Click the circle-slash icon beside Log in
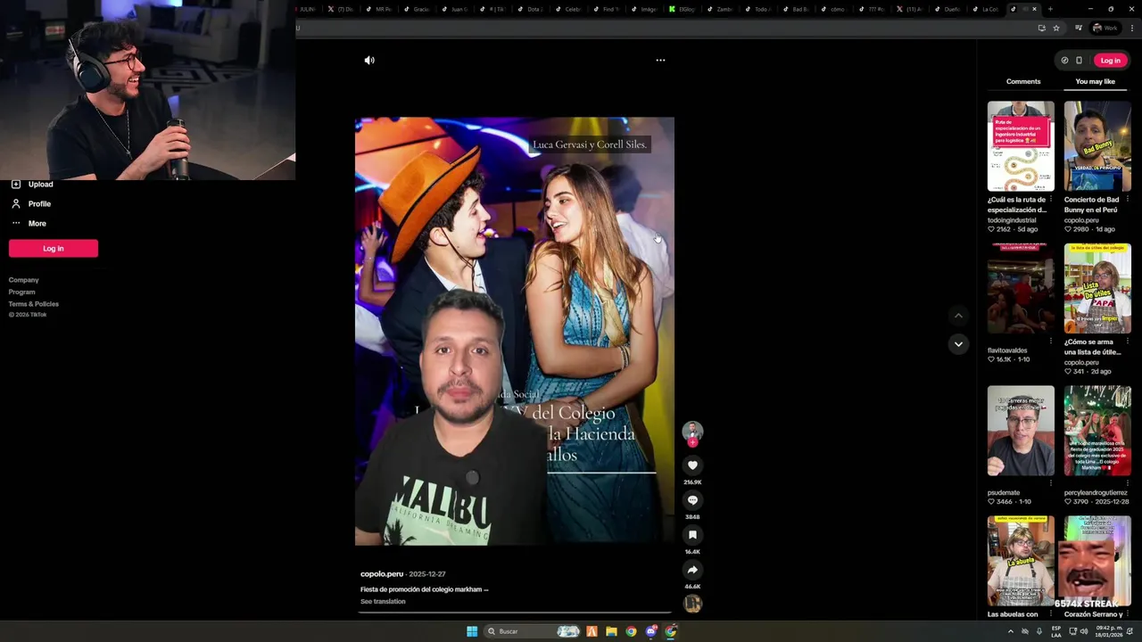 [1064, 61]
